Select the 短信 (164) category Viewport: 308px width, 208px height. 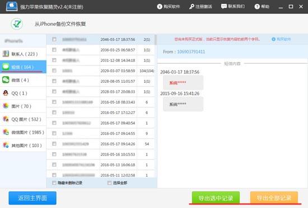coord(23,67)
